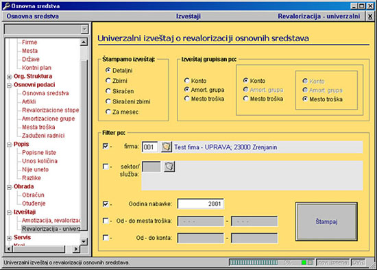This screenshot has height=270, width=377.
Task: Open Nije uneto tree item
Action: tap(36, 169)
